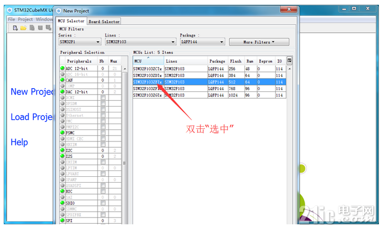
Task: Close the New Project dialog
Action: point(288,9)
